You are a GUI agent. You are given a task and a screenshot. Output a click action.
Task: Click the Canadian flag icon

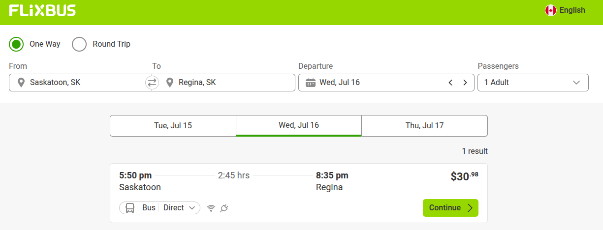(x=550, y=10)
